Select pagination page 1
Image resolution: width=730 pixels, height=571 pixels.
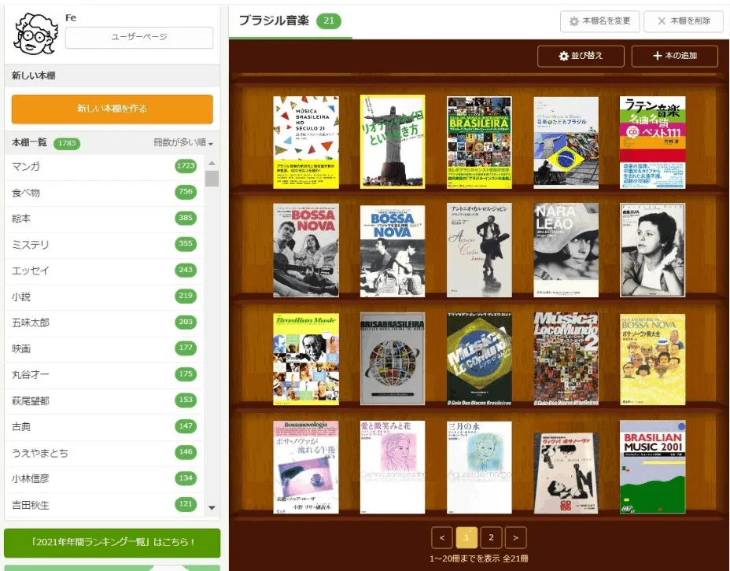point(466,538)
